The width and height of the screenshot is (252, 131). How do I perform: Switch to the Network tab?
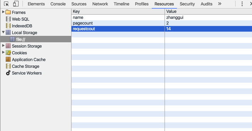[x=100, y=4]
